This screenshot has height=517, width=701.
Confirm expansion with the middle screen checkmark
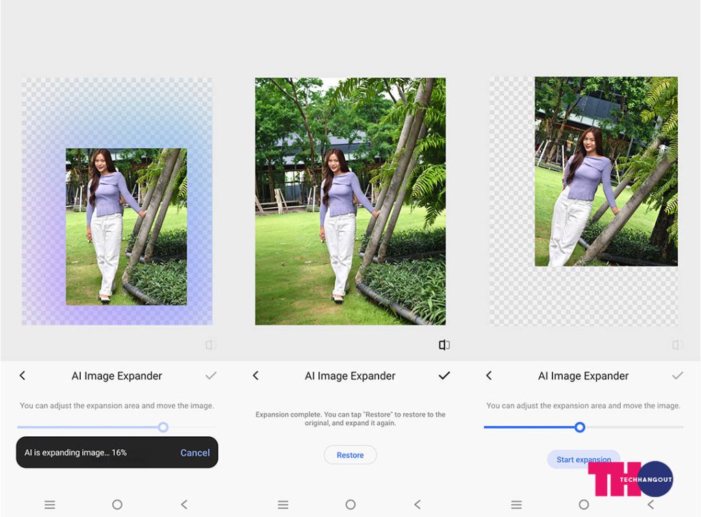click(x=444, y=376)
